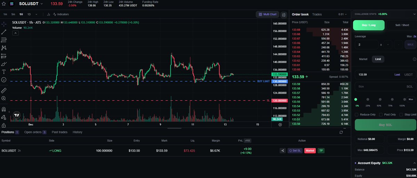This screenshot has height=178, width=417.
Task: Share the SOLUSDT position
Action: pos(283,150)
